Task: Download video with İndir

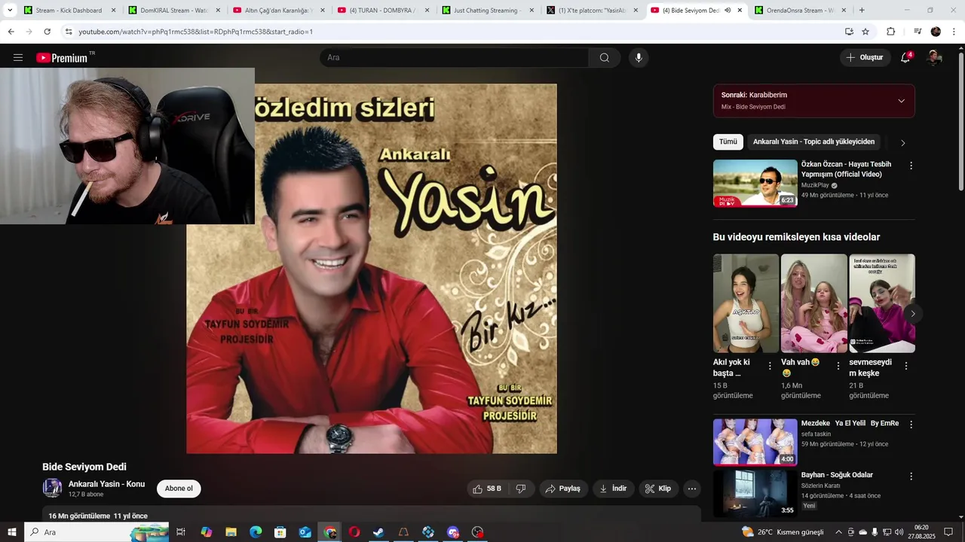Action: point(613,489)
